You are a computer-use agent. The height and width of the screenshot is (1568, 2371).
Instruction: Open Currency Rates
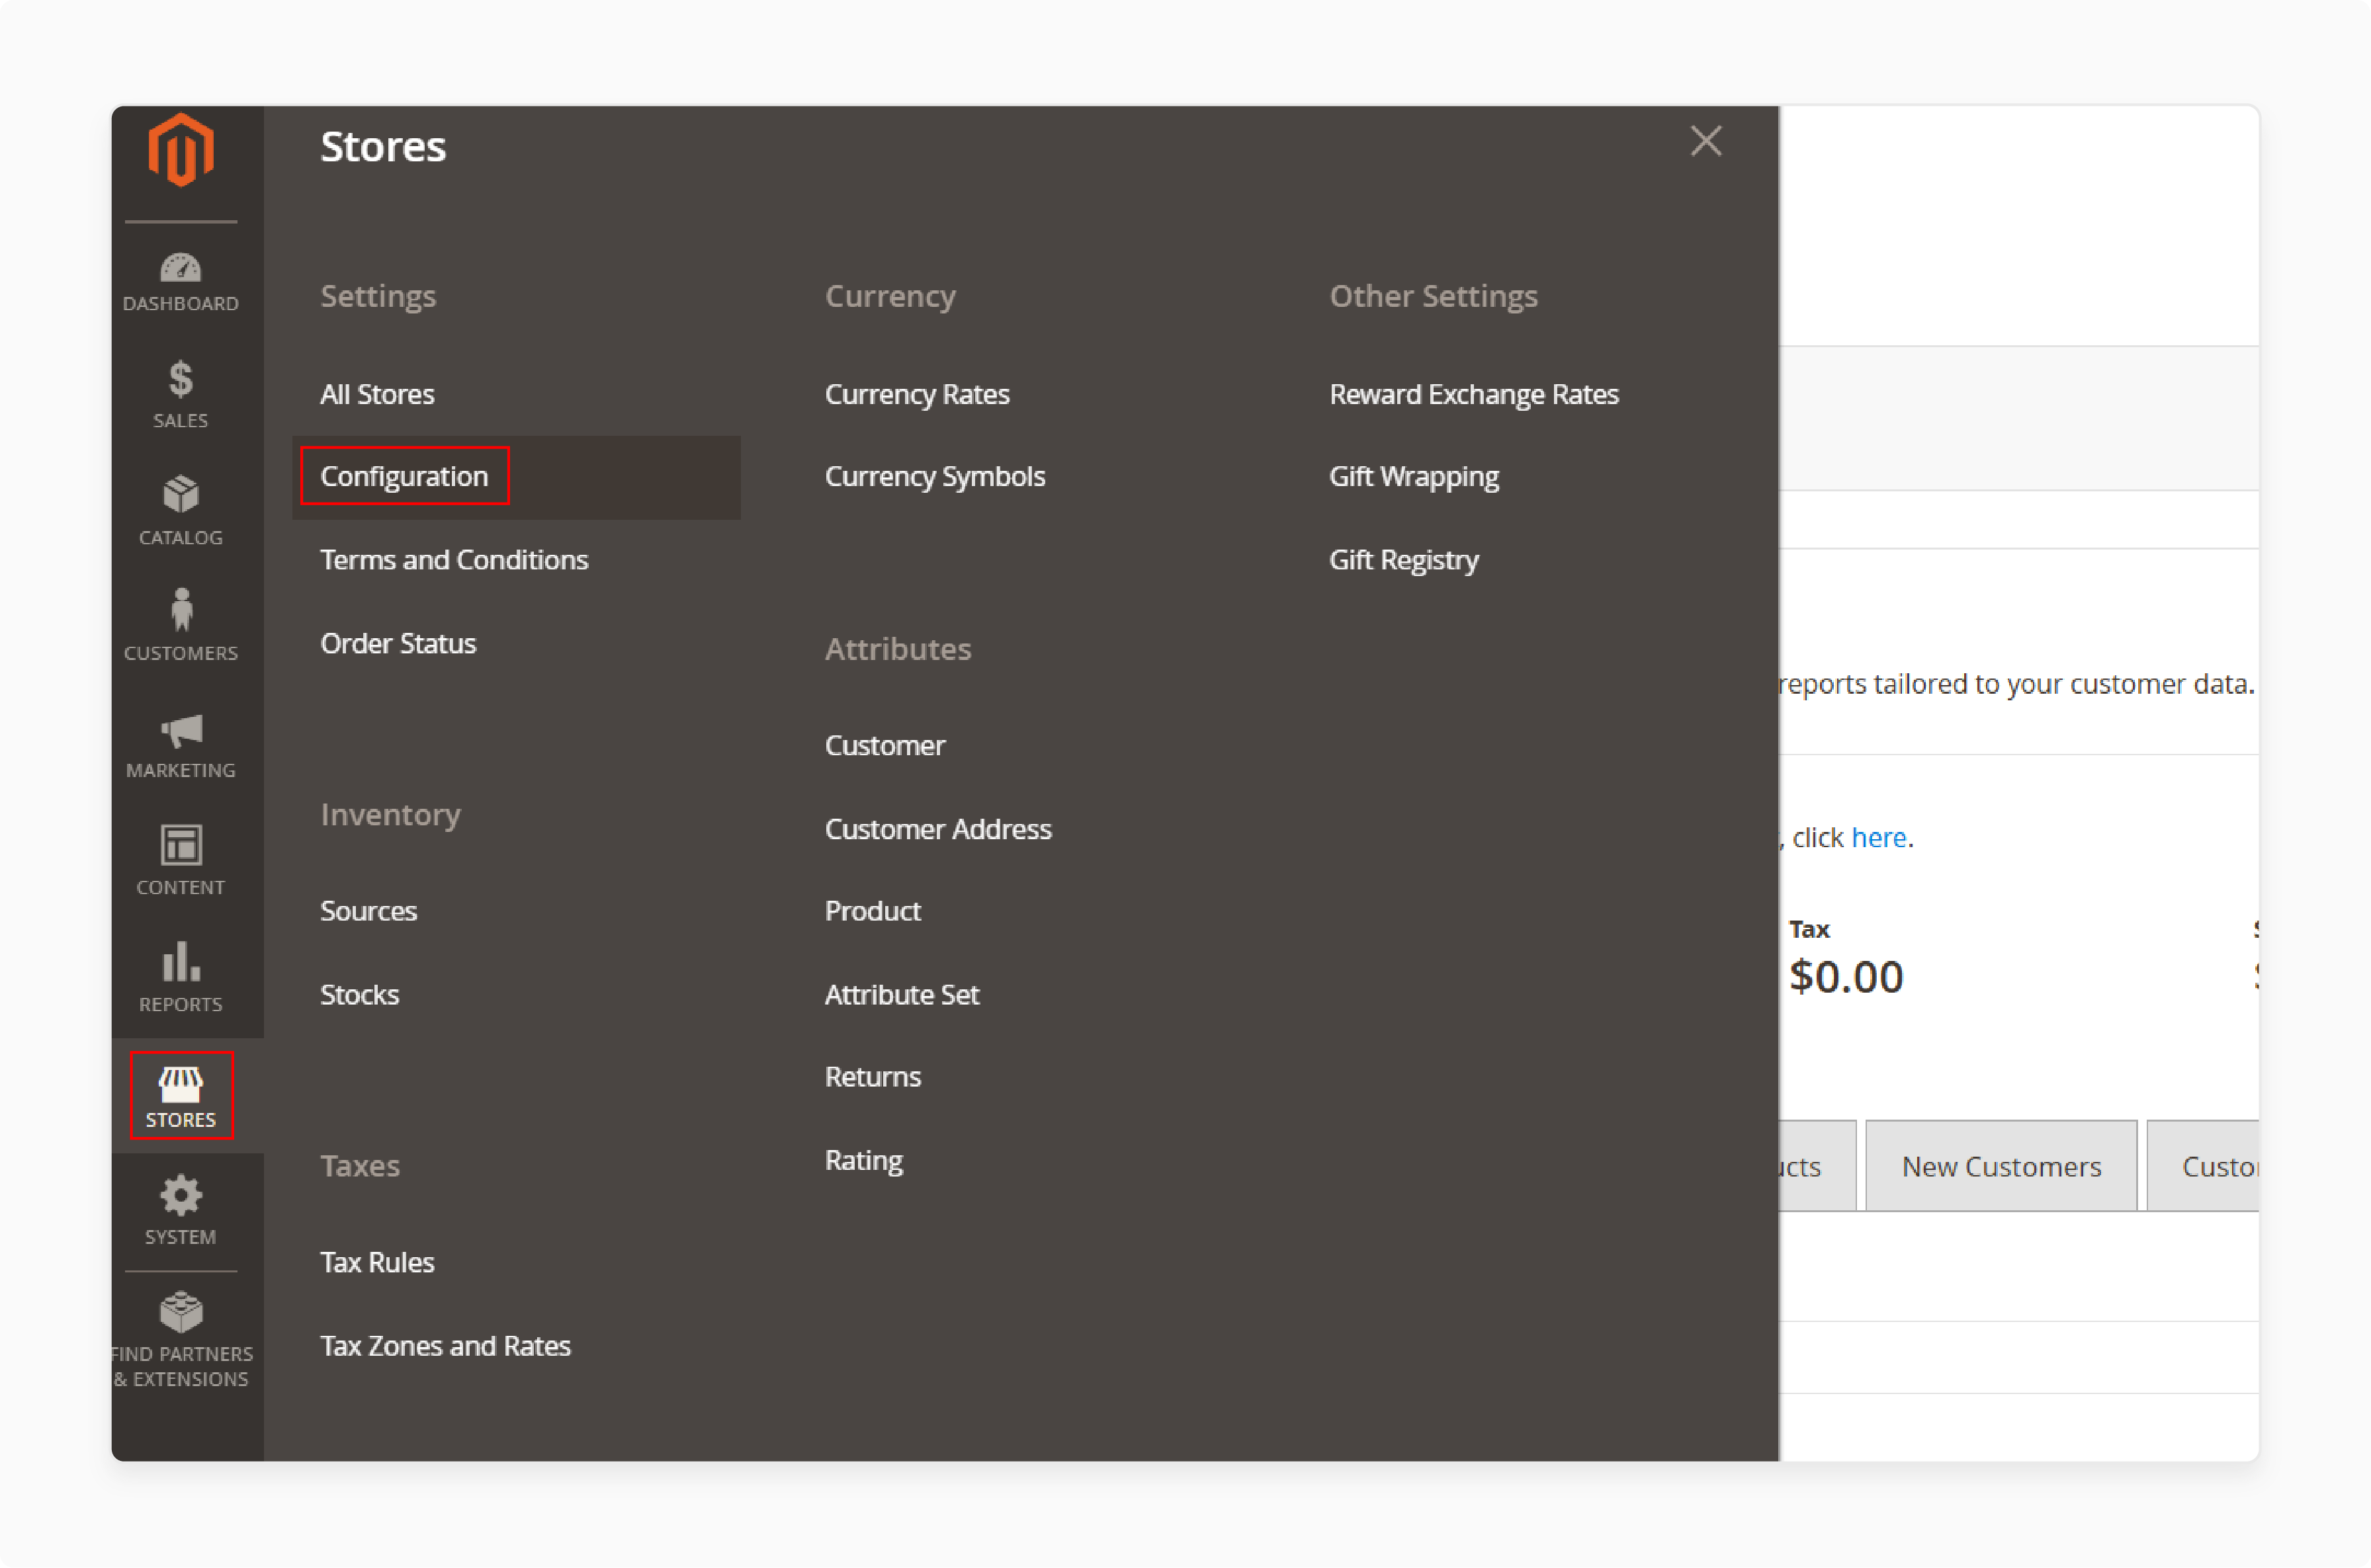[918, 394]
